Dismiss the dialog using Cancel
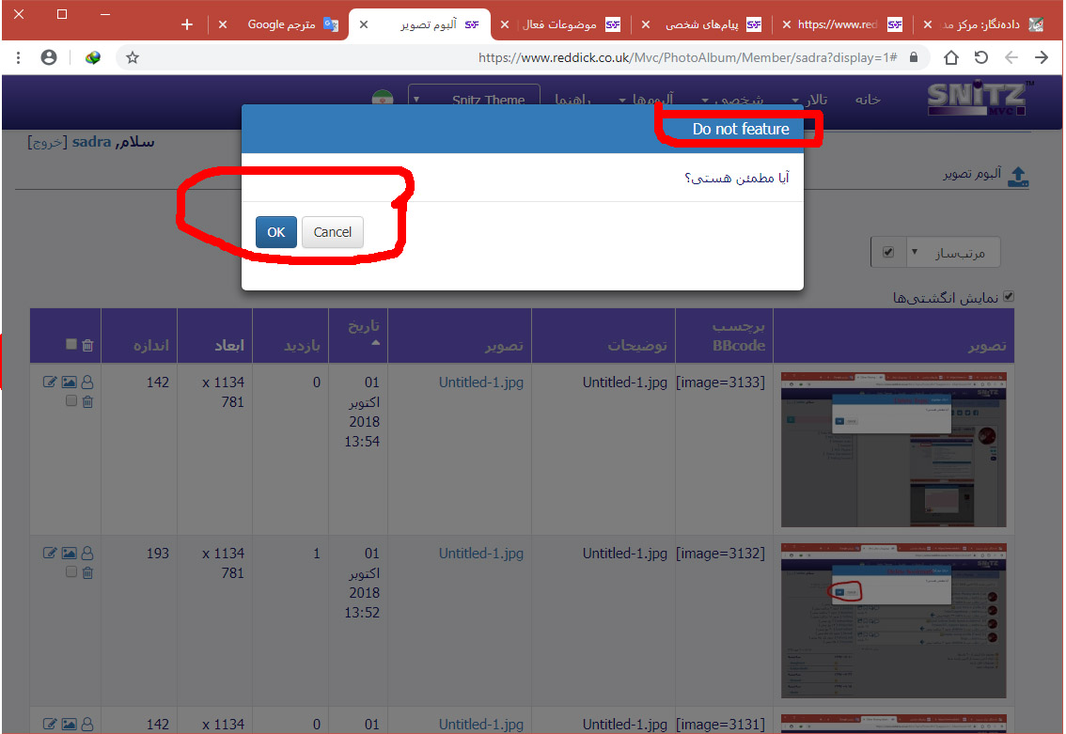Image resolution: width=1066 pixels, height=734 pixels. pyautogui.click(x=332, y=232)
